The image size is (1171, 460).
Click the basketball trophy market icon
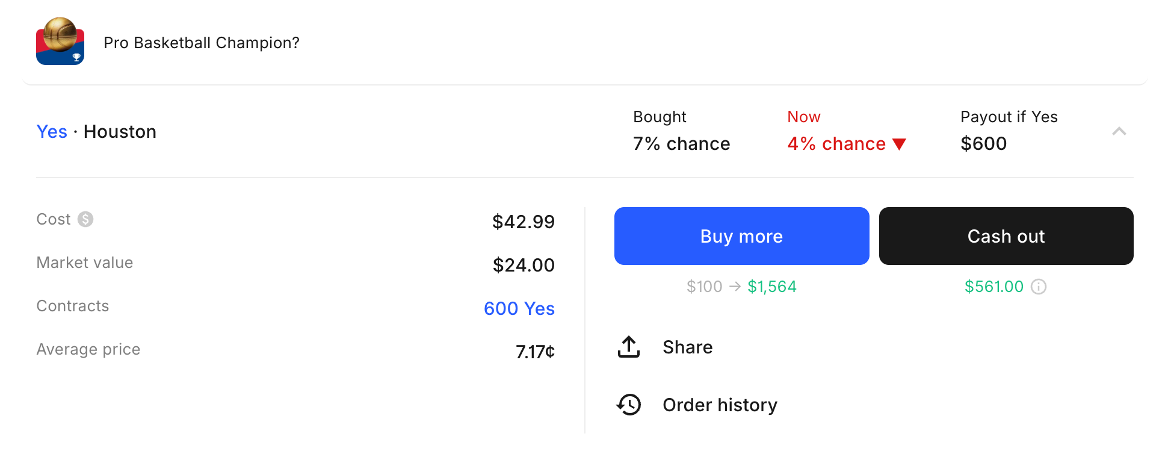point(60,41)
